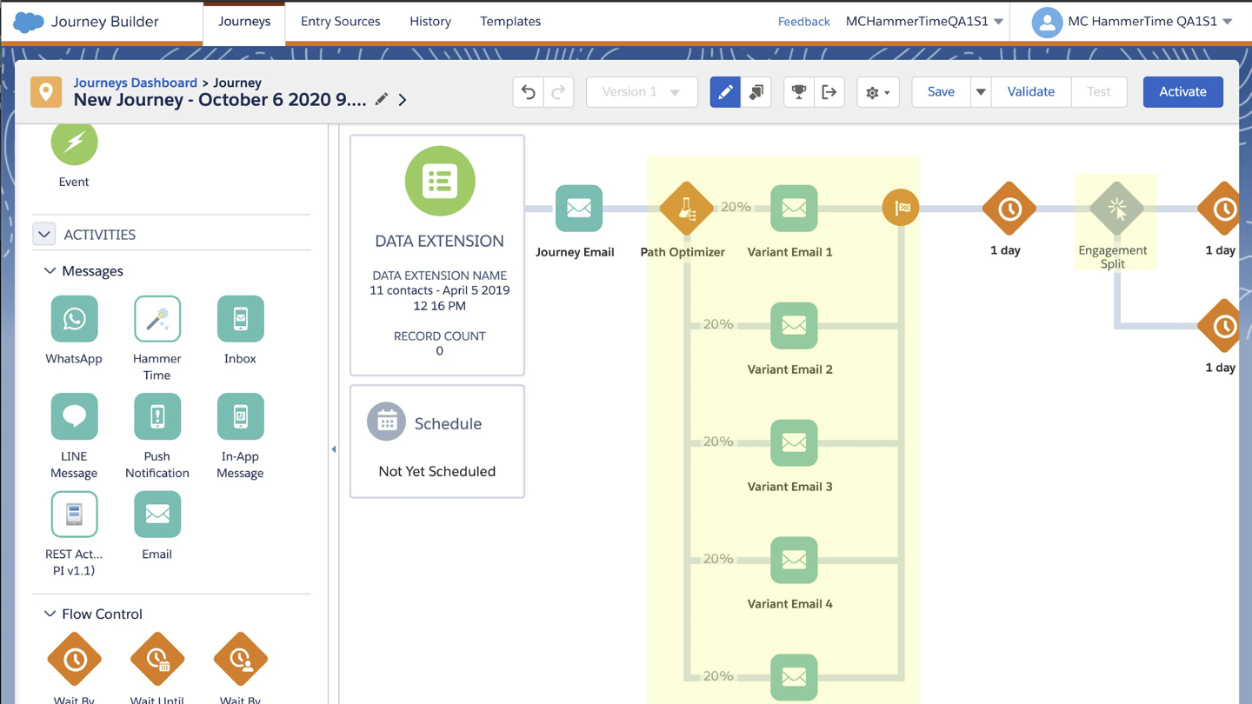Select the Push Notification activity

[157, 416]
